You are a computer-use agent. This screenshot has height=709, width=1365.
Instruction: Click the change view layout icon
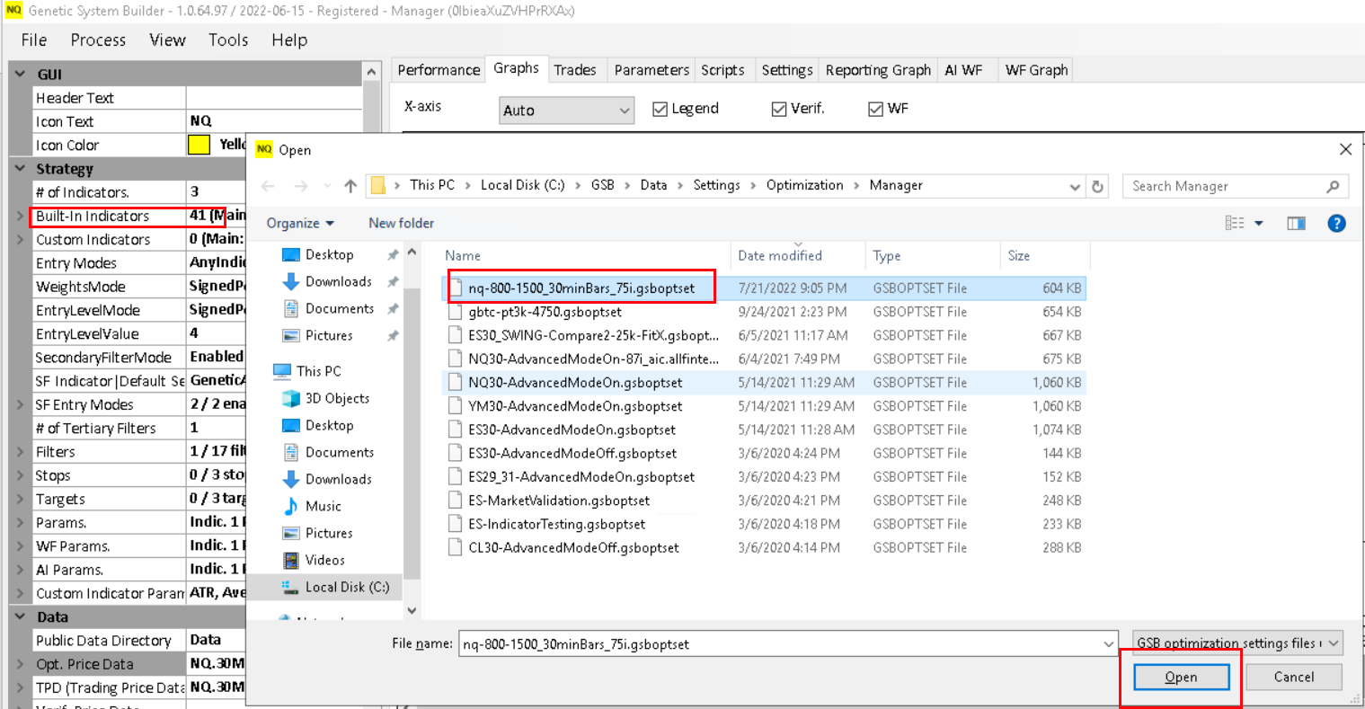pos(1236,224)
